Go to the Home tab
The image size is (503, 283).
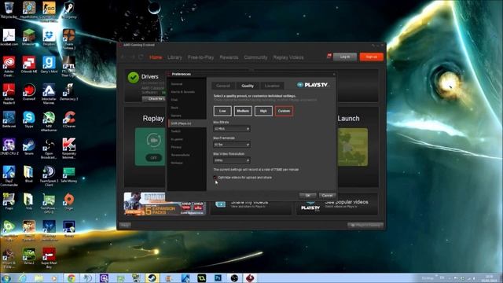coord(156,57)
